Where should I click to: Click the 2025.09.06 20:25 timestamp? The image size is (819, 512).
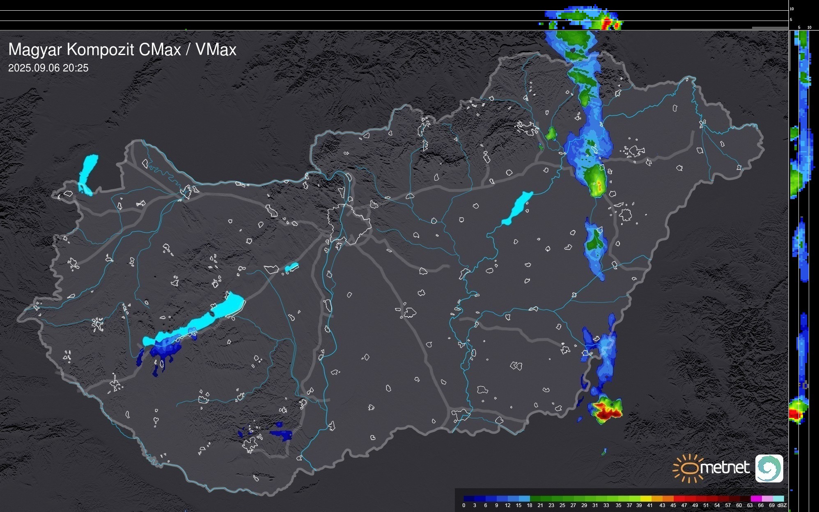(48, 68)
